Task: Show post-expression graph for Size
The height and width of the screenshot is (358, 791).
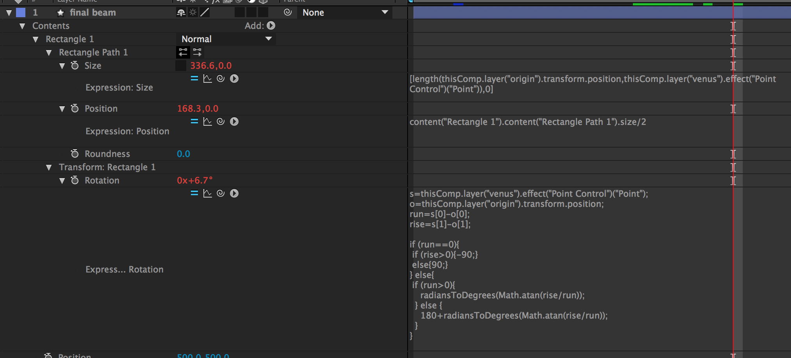Action: [x=208, y=78]
